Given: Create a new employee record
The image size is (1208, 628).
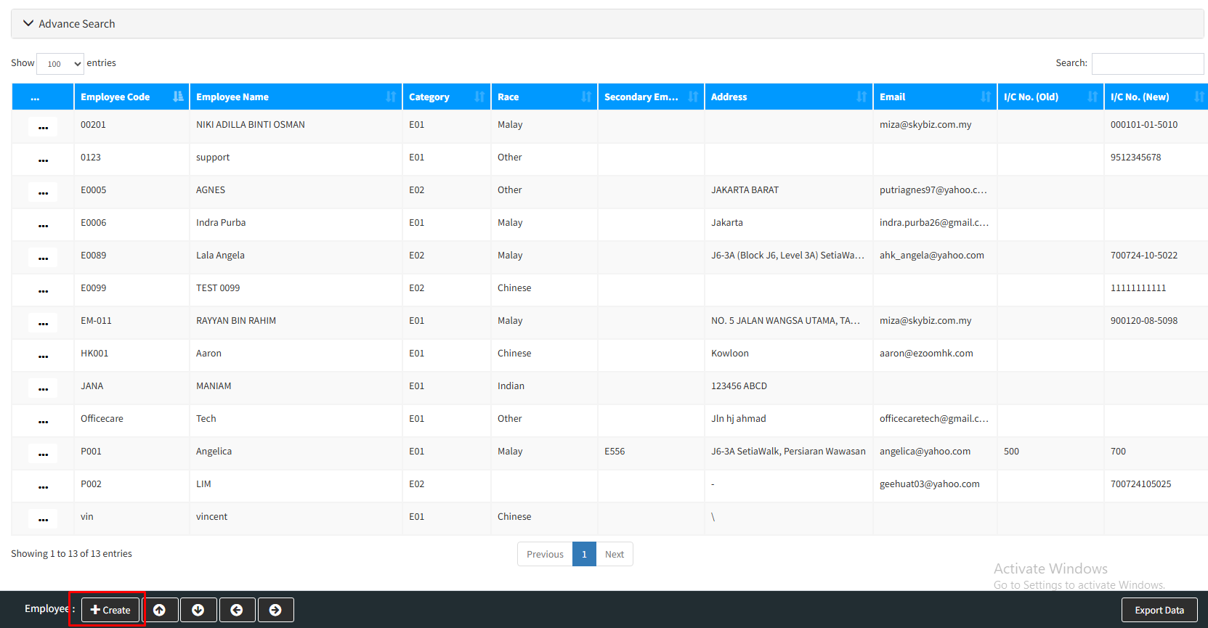Looking at the screenshot, I should (x=110, y=610).
